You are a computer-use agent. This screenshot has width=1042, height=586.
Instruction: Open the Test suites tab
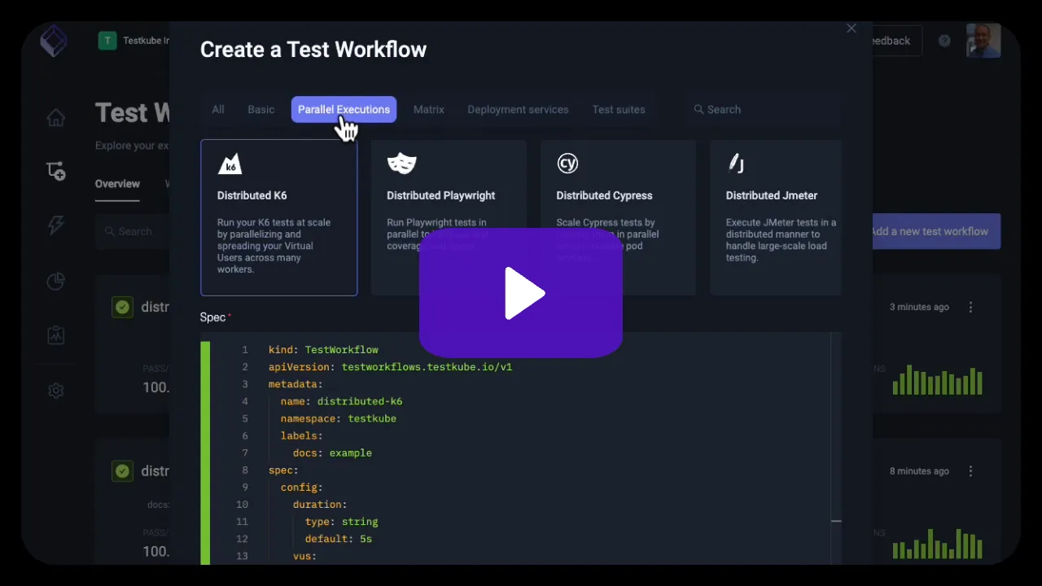(619, 109)
